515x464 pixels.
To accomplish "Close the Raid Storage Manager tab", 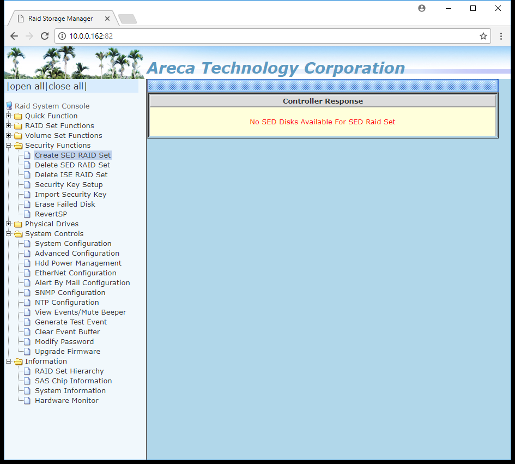I will click(107, 19).
